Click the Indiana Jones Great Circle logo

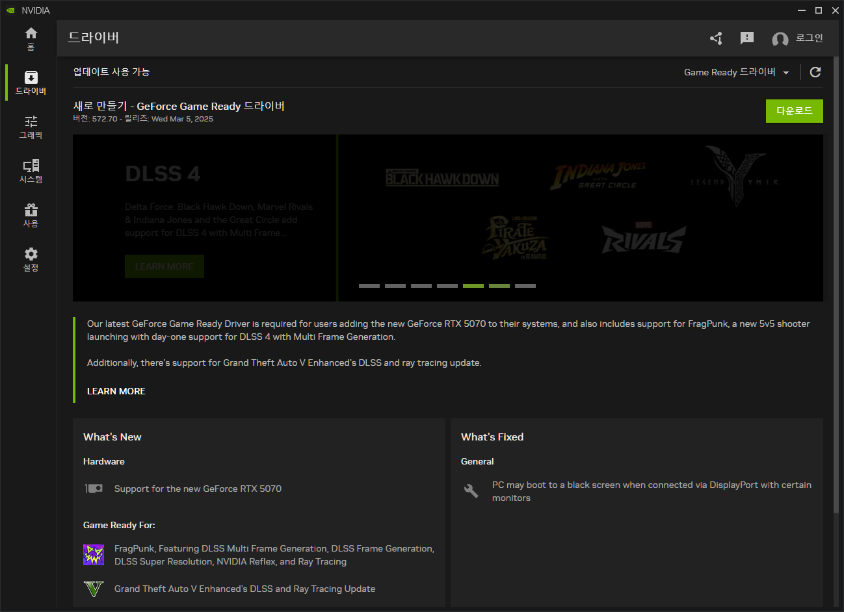599,175
